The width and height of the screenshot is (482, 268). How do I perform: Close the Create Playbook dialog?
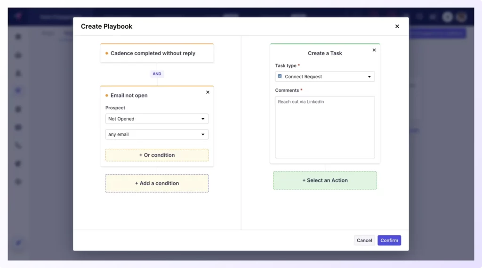pyautogui.click(x=397, y=26)
